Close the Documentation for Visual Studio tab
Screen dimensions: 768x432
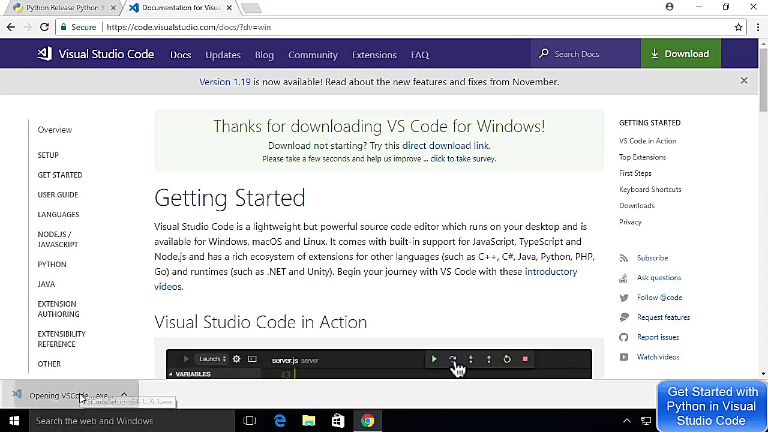[229, 8]
